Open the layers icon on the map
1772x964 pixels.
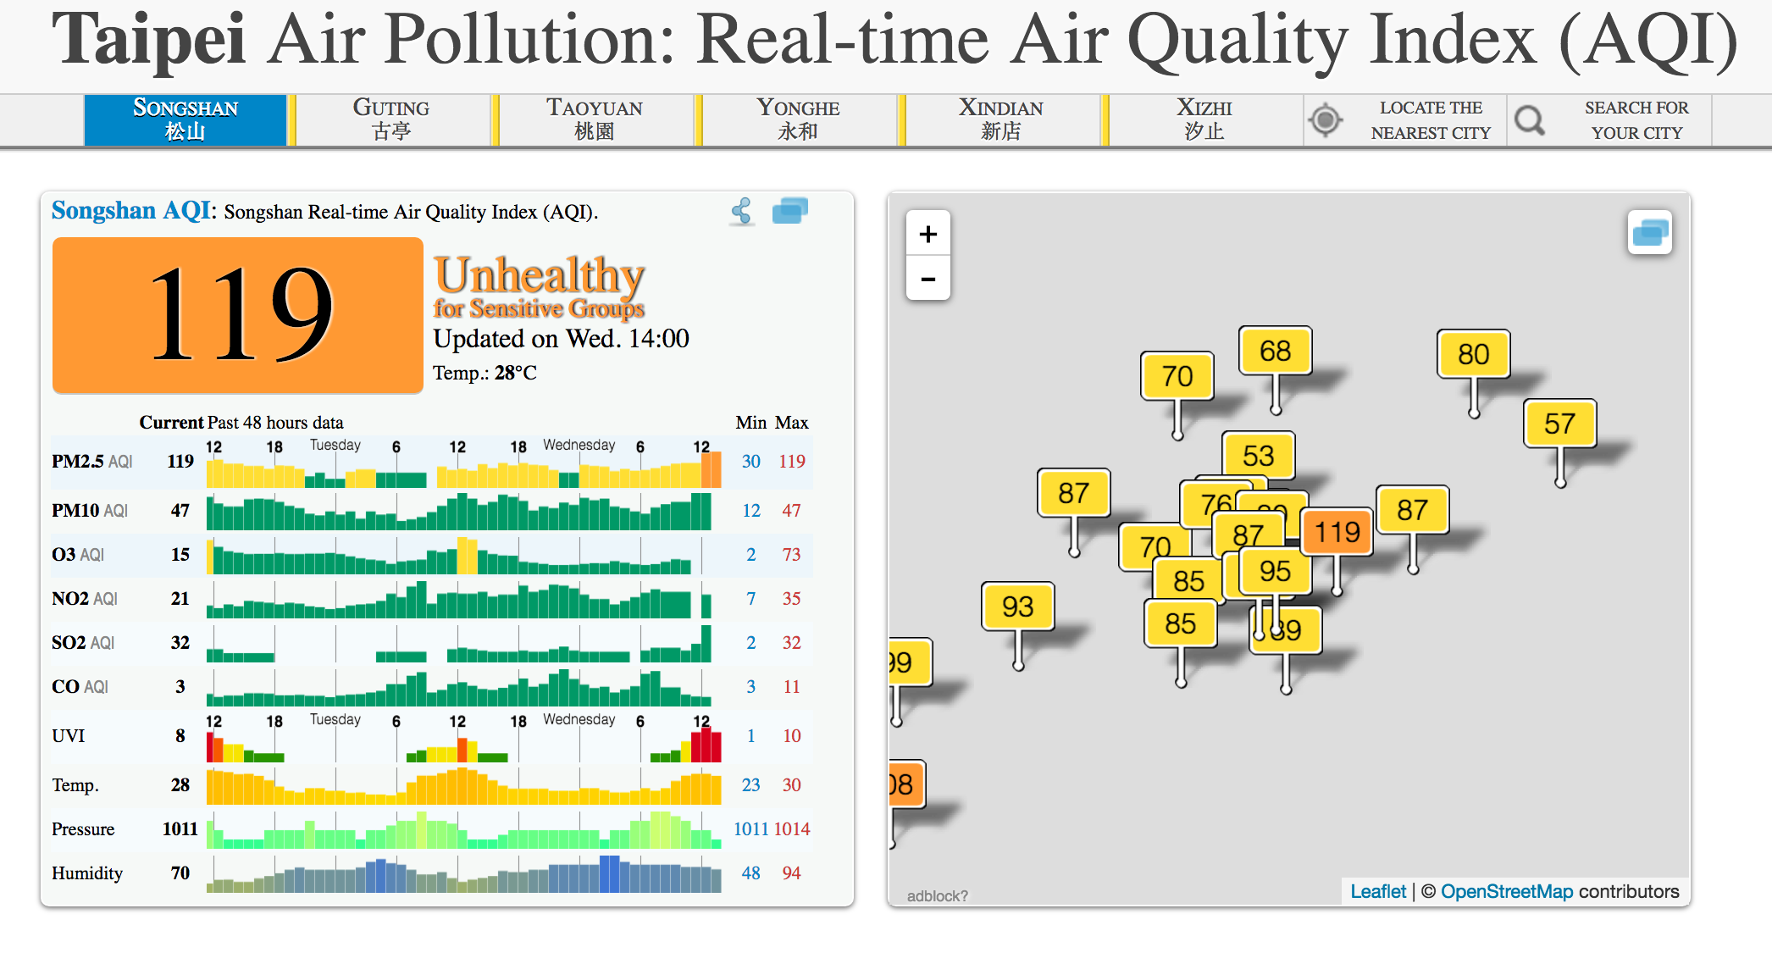click(x=1649, y=232)
